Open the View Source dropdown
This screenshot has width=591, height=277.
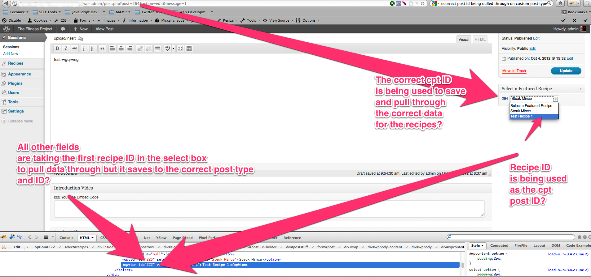click(x=278, y=20)
